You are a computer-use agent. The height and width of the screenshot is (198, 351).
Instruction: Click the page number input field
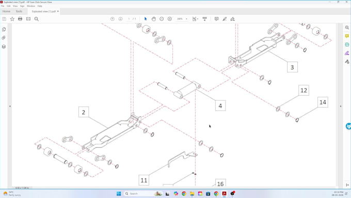coord(129,19)
